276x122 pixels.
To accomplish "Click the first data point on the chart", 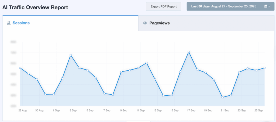I will 20,68.
